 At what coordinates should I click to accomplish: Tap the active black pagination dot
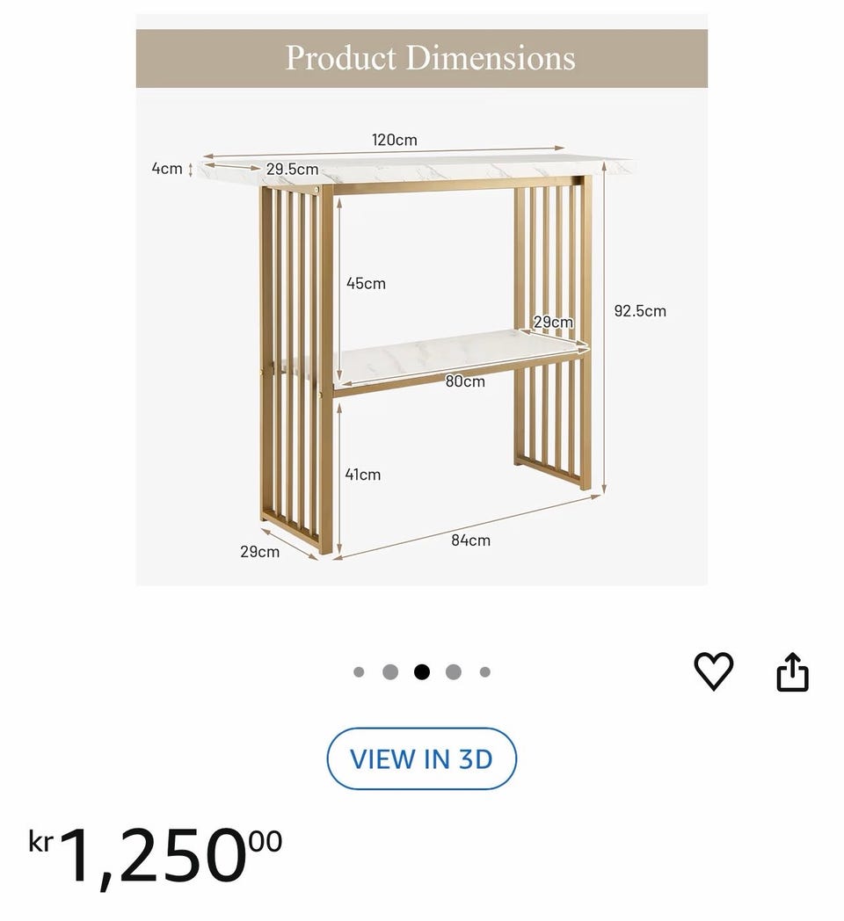(x=422, y=672)
